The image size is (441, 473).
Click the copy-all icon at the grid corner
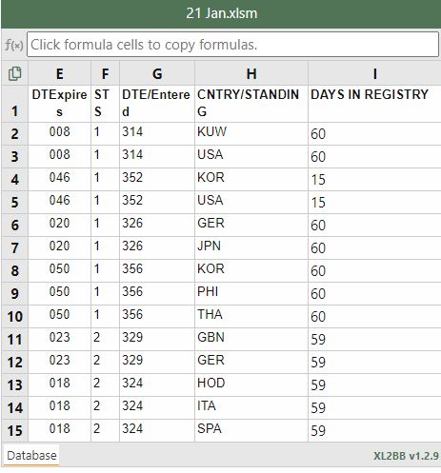pos(14,73)
